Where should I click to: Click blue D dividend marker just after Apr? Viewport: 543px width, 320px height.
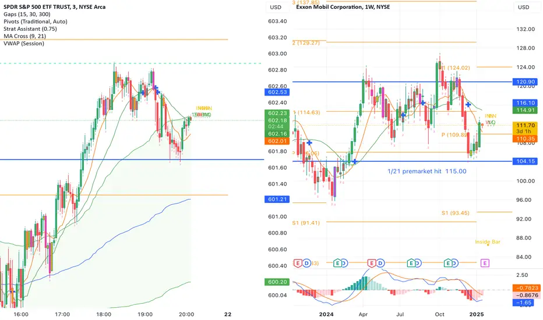[x=380, y=263]
